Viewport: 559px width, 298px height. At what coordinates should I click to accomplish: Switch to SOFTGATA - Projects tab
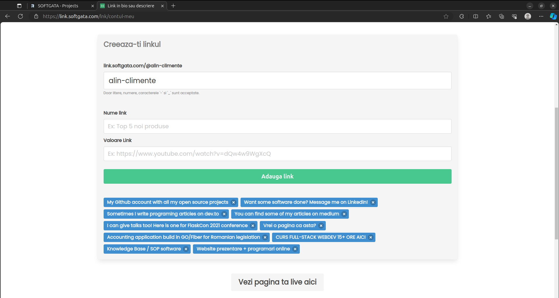(58, 6)
